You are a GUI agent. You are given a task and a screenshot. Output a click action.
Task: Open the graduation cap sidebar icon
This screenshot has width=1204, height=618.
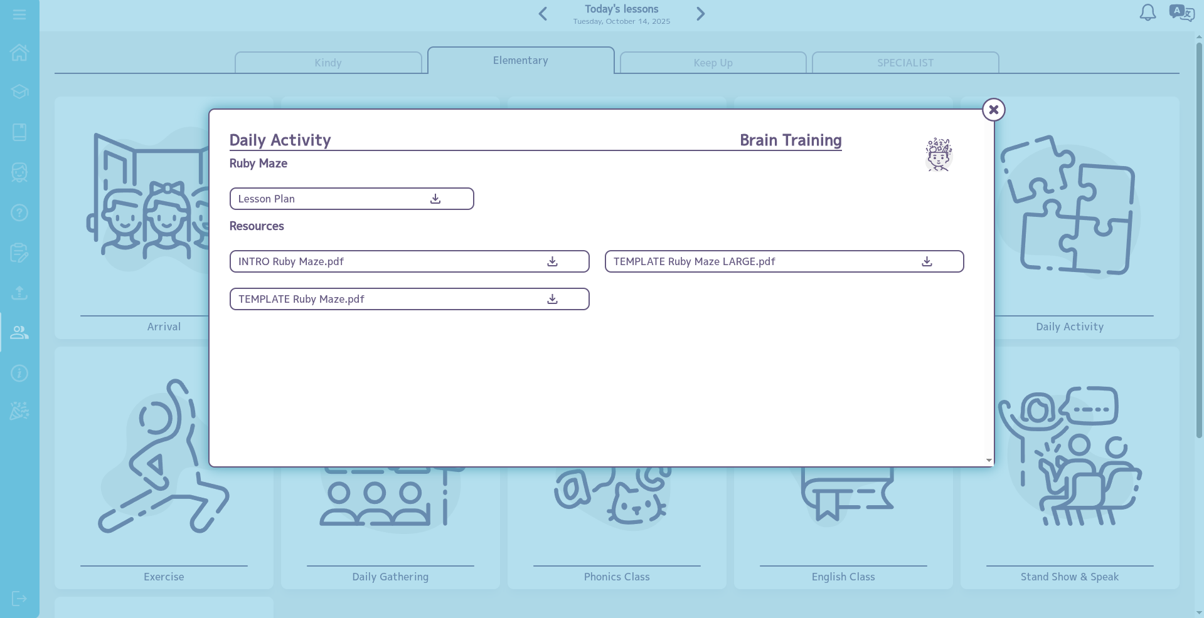click(19, 92)
